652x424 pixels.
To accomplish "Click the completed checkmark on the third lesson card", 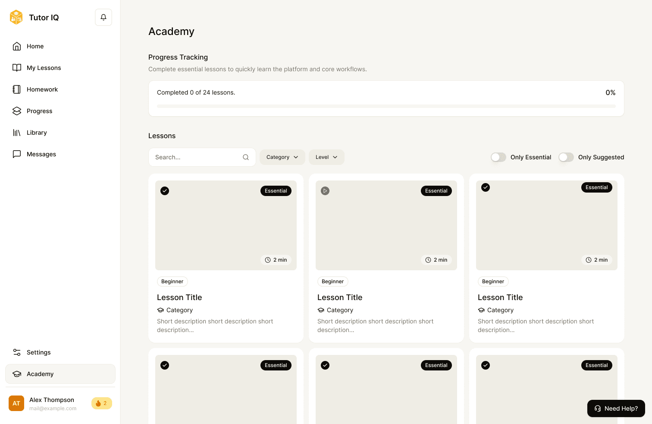I will pos(486,187).
